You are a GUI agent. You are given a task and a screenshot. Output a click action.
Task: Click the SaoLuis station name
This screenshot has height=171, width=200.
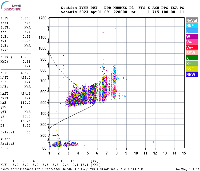pyautogui.click(x=69, y=12)
